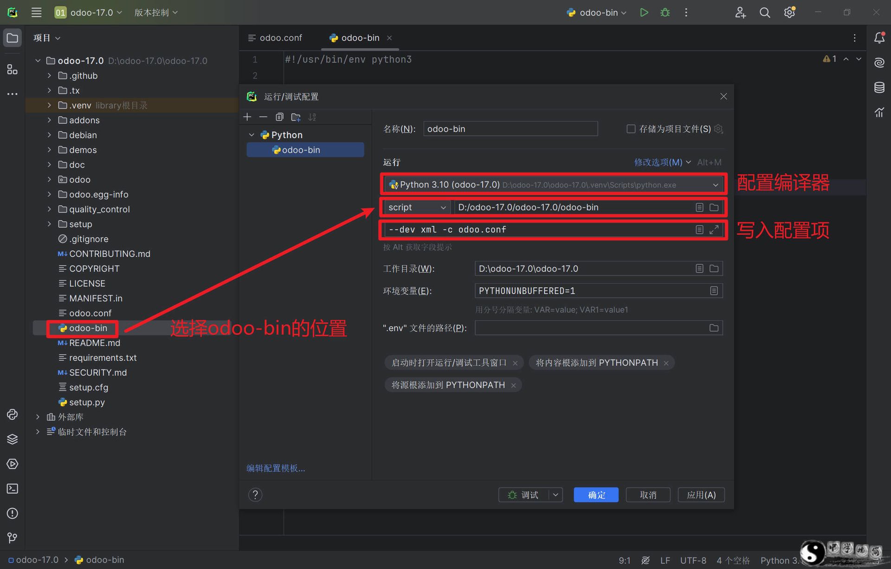Browse working directory folder icon

click(714, 269)
